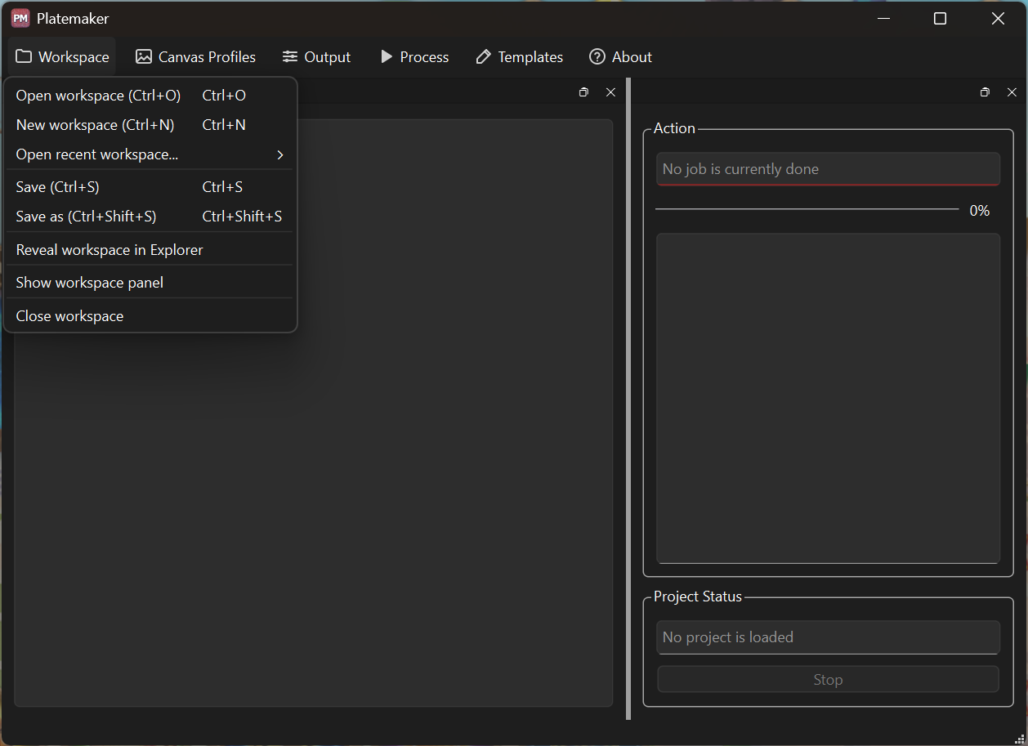Expand Open recent workspace submenu

tap(150, 154)
